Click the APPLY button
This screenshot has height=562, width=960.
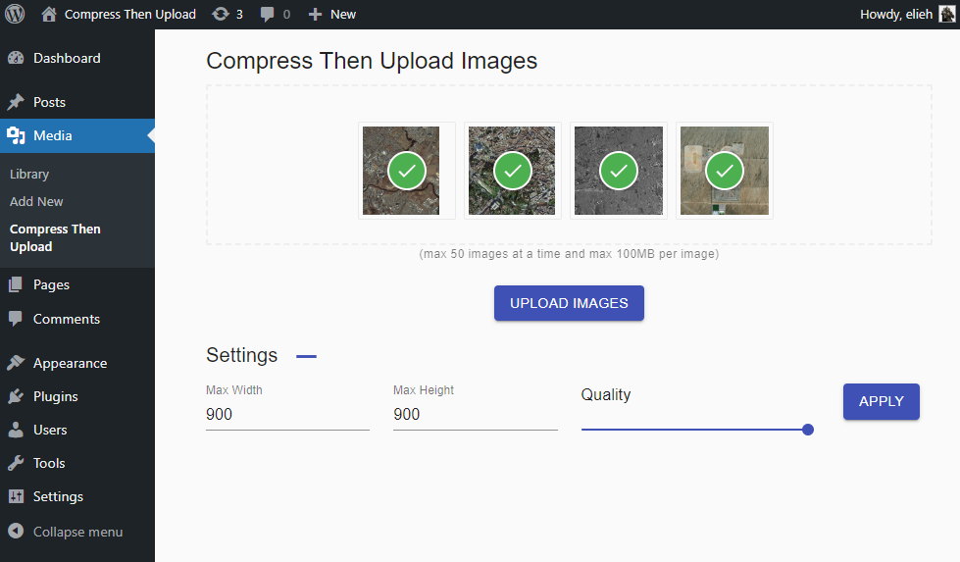[881, 401]
